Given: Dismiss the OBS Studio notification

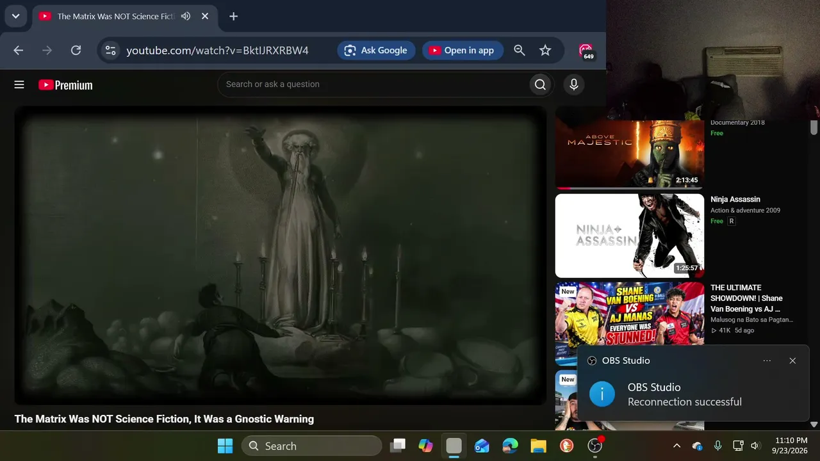Looking at the screenshot, I should pyautogui.click(x=792, y=360).
